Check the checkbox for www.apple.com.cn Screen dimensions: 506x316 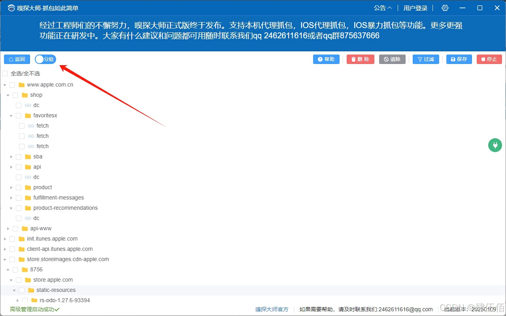[x=12, y=85]
